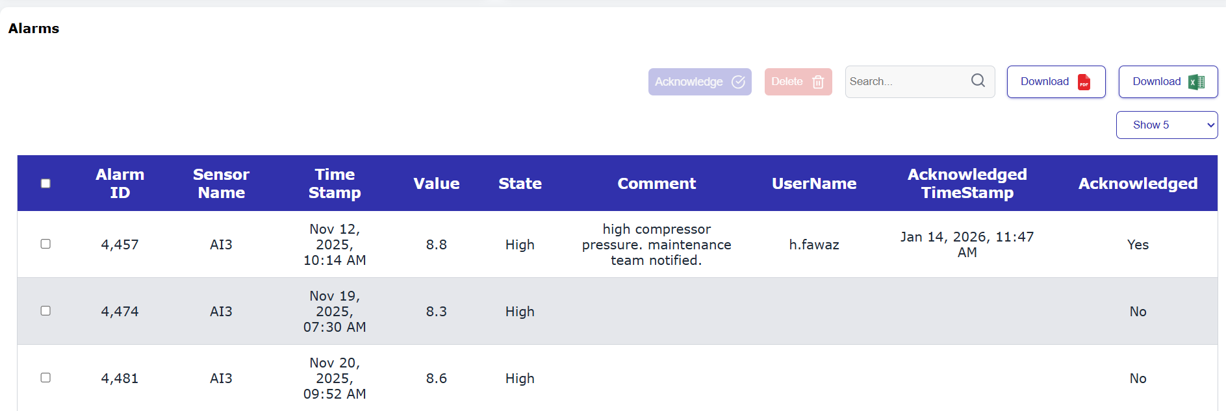This screenshot has width=1226, height=411.
Task: Toggle the select-all checkbox in table header
Action: pos(45,183)
